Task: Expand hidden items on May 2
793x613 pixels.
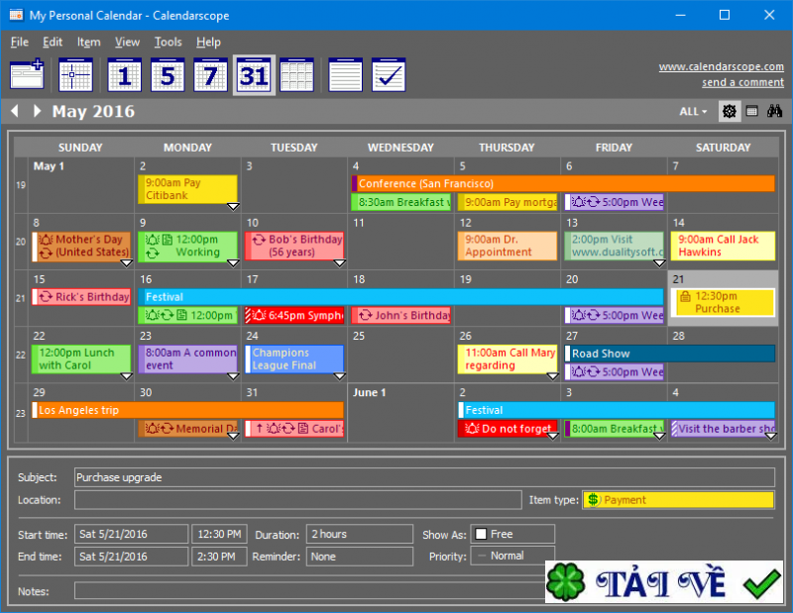Action: click(x=232, y=206)
